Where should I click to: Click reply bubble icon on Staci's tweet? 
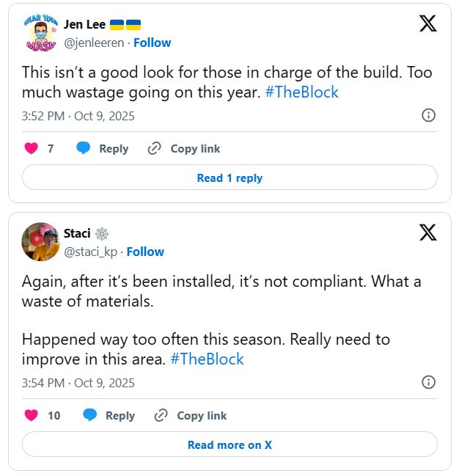90,415
